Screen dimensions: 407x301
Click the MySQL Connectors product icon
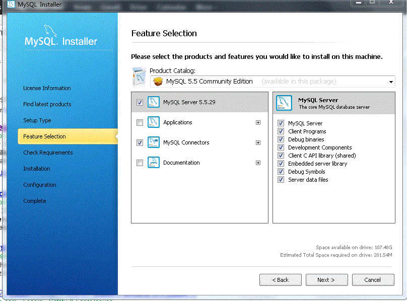[153, 142]
